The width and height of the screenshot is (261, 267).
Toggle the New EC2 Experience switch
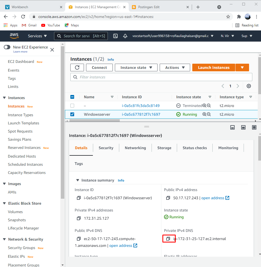(x=7, y=47)
